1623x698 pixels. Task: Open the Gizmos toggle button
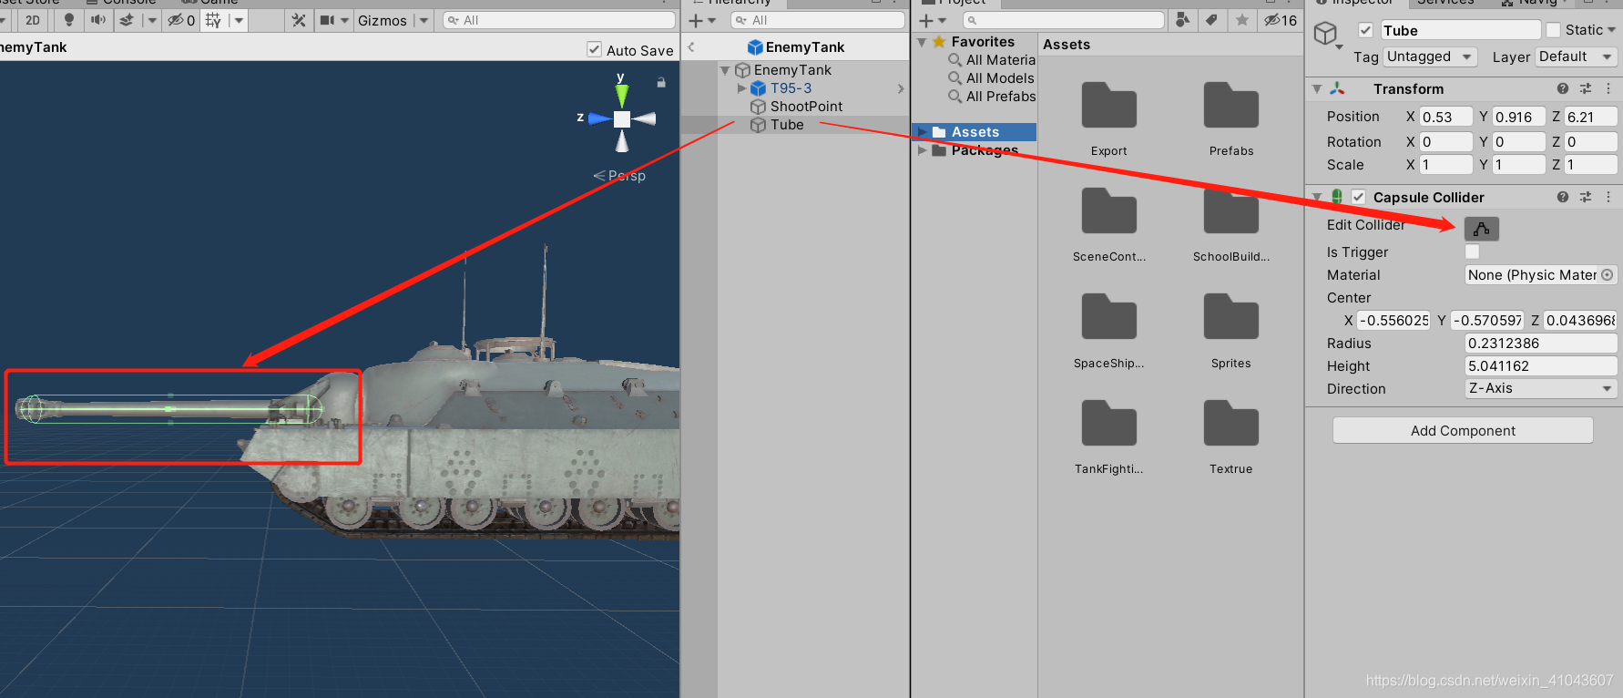point(383,20)
